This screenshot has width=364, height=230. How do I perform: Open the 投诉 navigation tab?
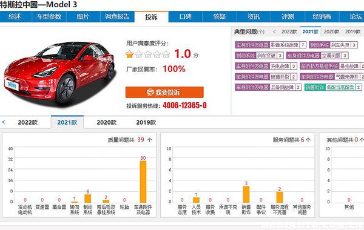click(x=151, y=17)
